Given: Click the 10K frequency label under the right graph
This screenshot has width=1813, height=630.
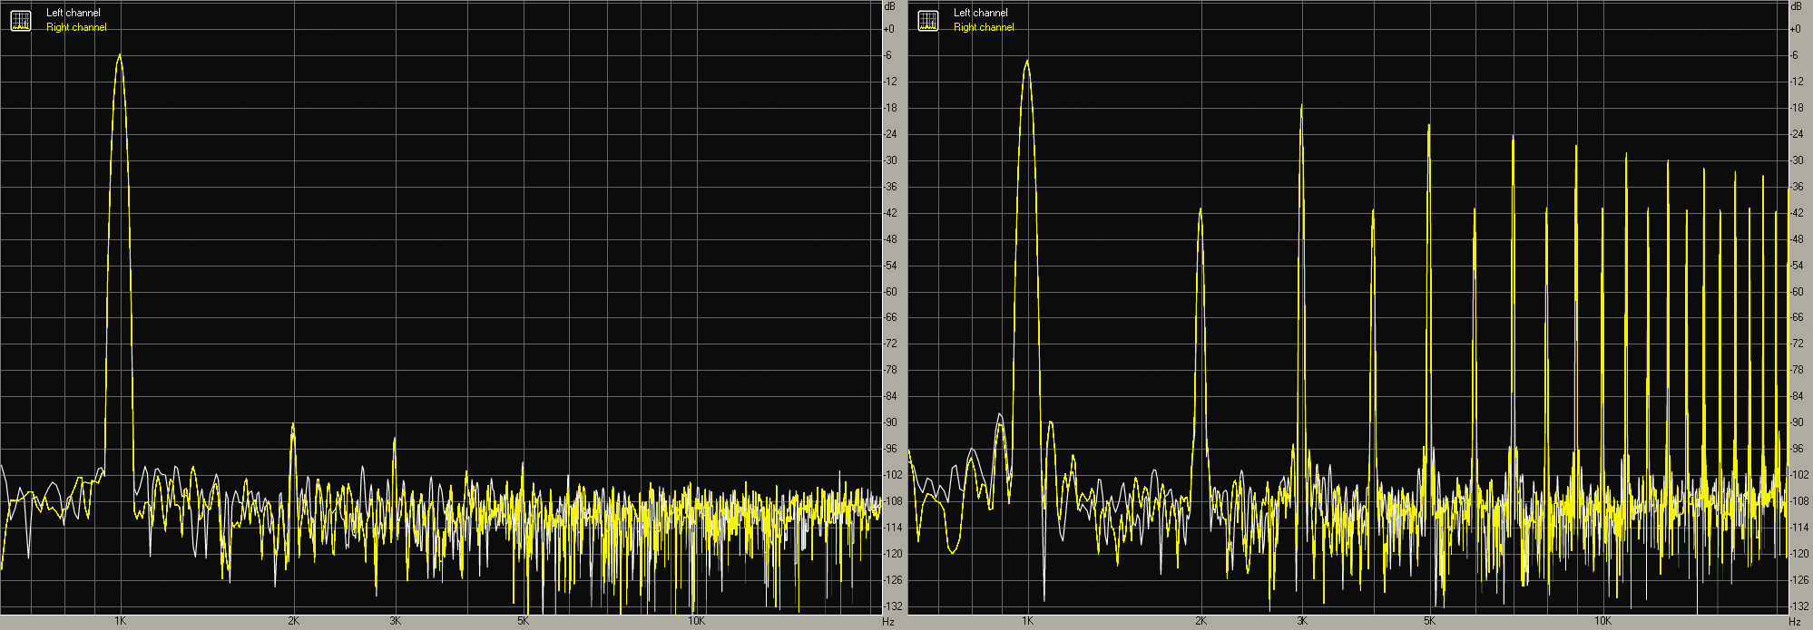Looking at the screenshot, I should coord(1603,621).
